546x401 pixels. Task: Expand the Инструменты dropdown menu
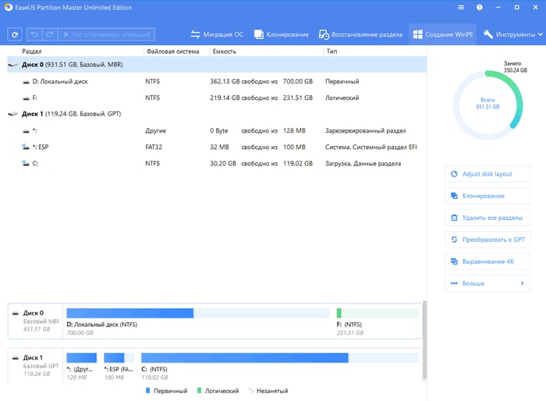(x=512, y=34)
